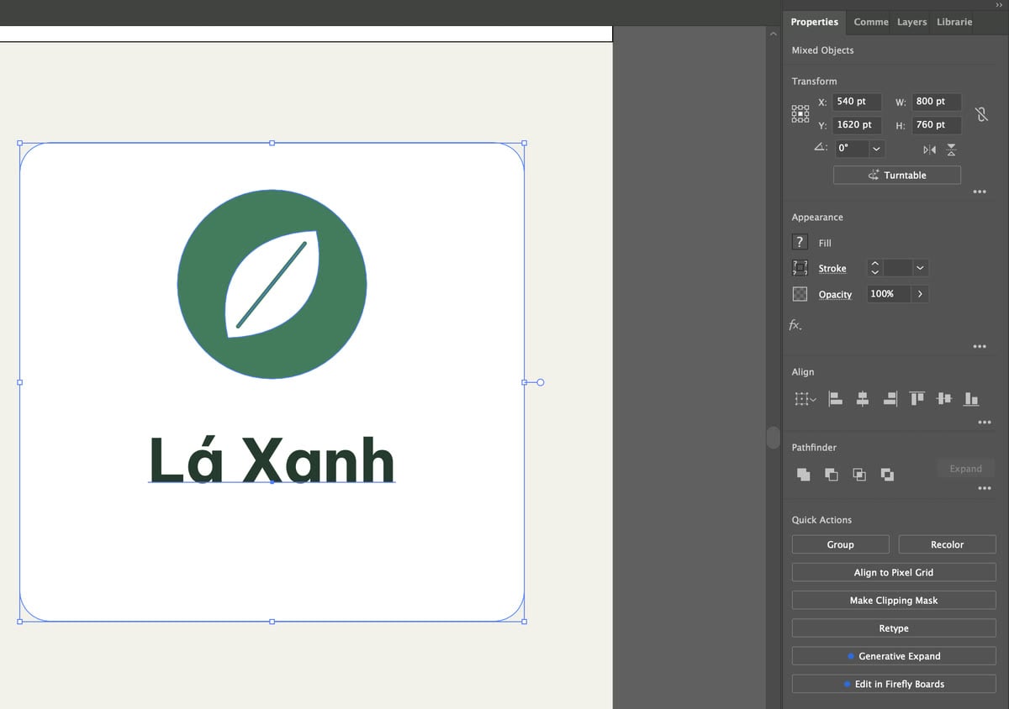Screen dimensions: 1009x709
Task: Click the top-right bounding box handle
Action: [x=524, y=143]
